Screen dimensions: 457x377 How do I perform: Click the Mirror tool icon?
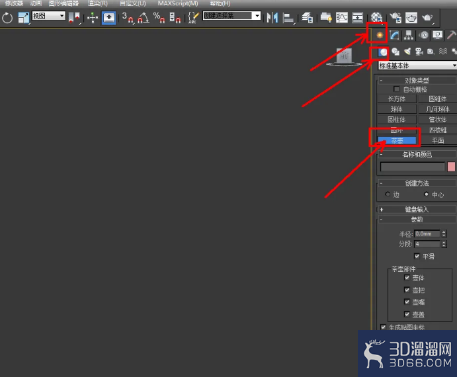tap(272, 18)
